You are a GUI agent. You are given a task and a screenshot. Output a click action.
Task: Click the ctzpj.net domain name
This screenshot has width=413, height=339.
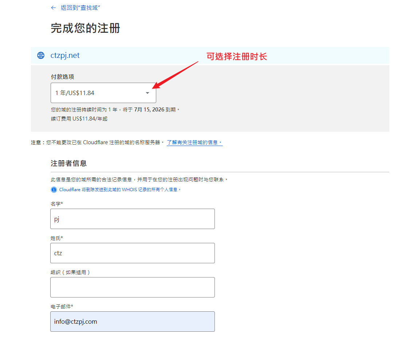(x=65, y=55)
